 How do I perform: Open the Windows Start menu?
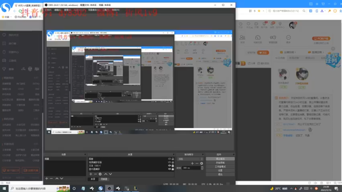[4, 188]
